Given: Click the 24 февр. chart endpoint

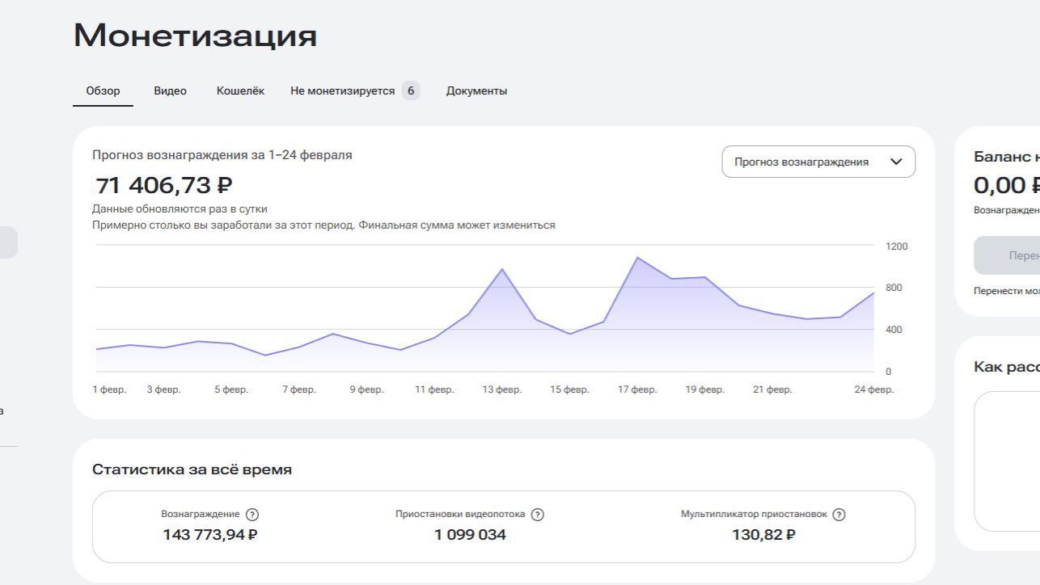Looking at the screenshot, I should click(873, 293).
